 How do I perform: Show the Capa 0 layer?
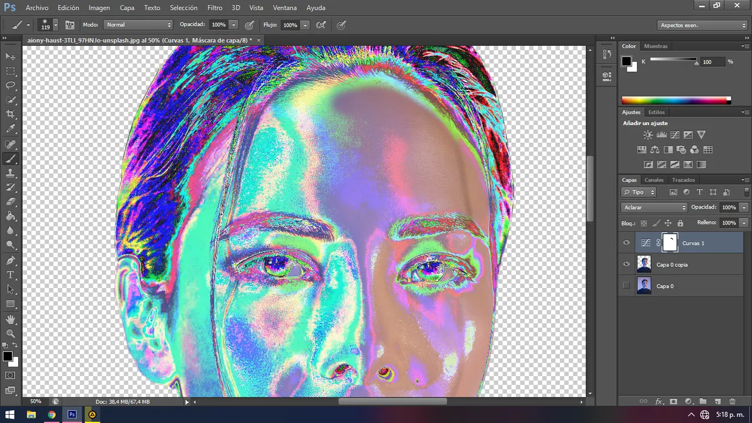[626, 286]
